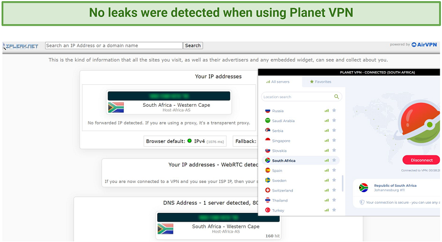Click the South Africa flag under IP addresses
442x242 pixels.
coord(116,107)
